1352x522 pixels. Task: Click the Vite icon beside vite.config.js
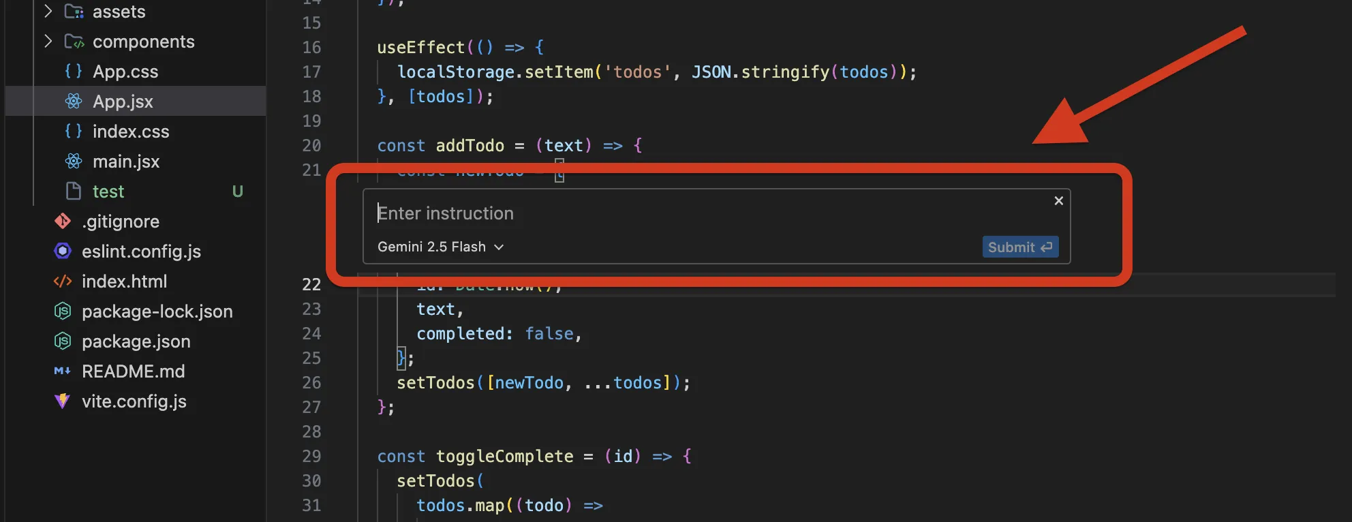pos(63,401)
